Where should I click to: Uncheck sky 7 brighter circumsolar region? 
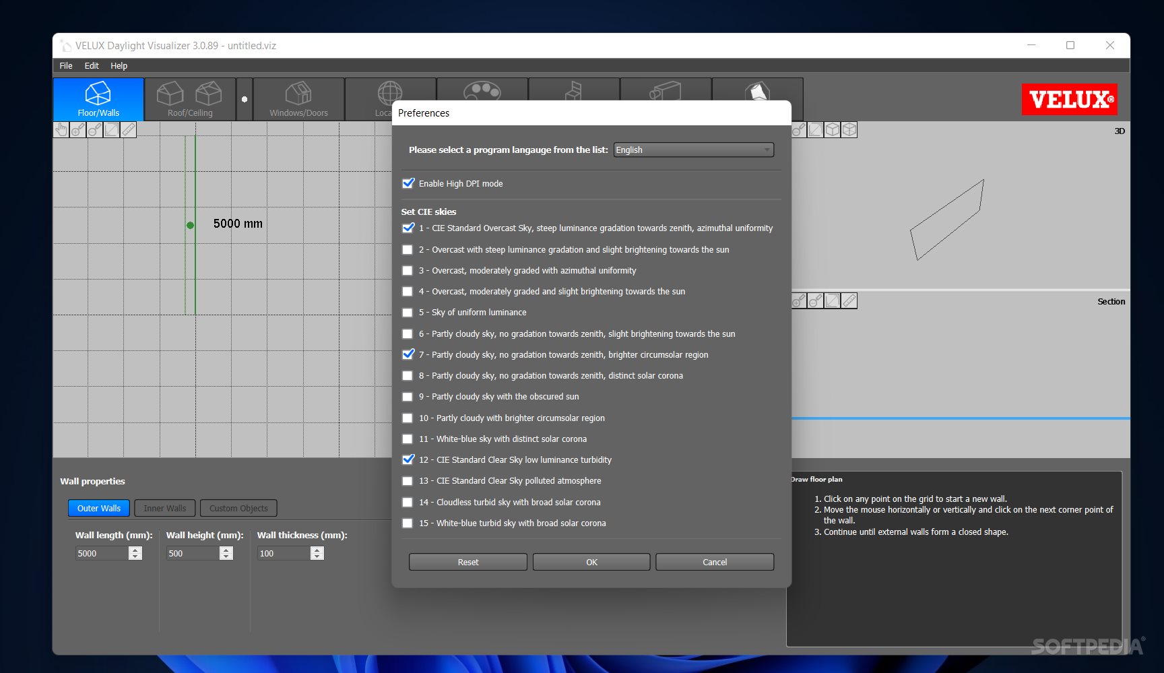click(408, 354)
